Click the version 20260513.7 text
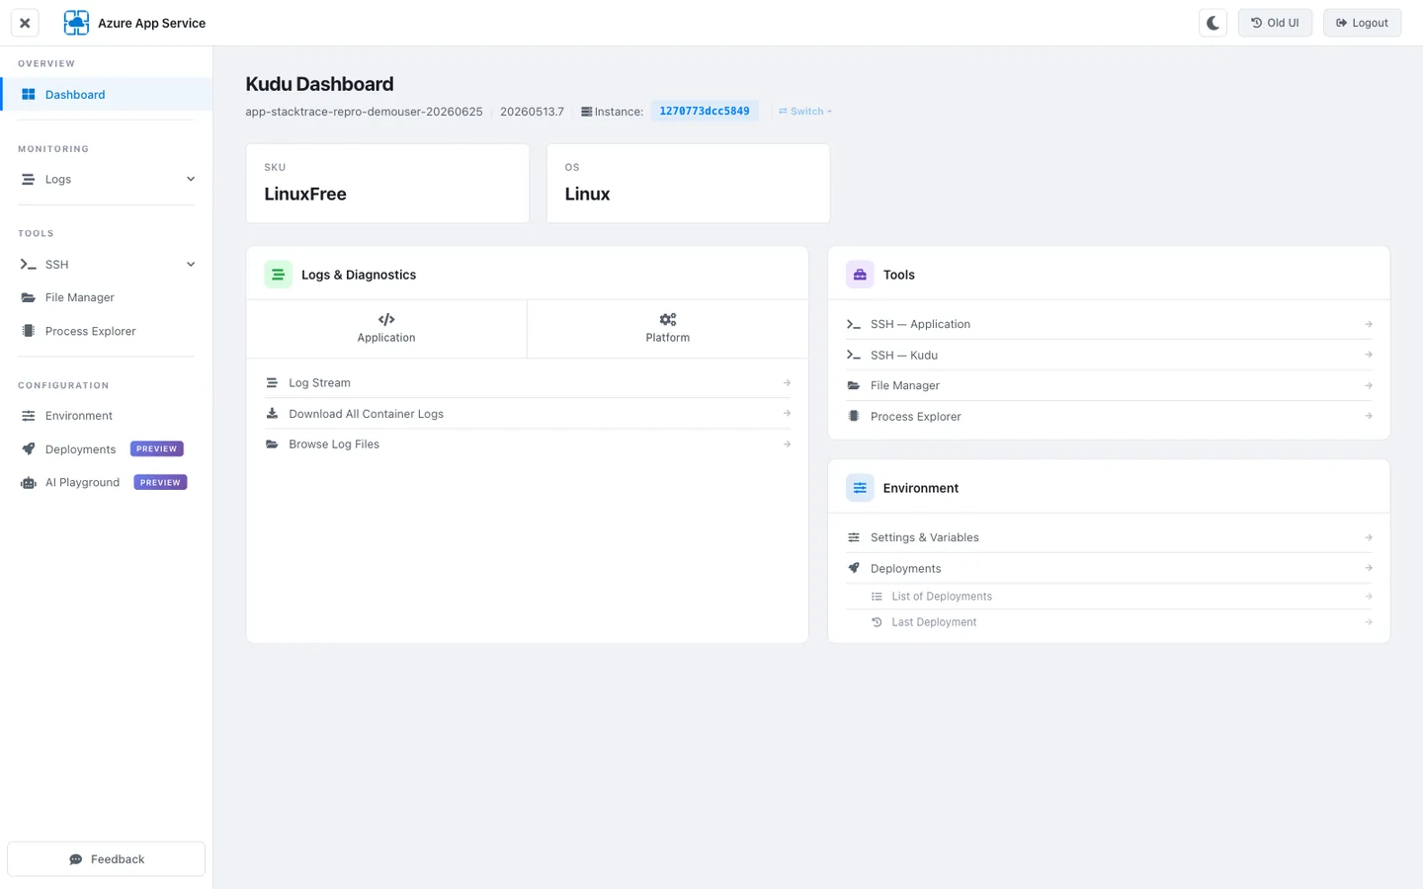Screen dimensions: 1423x889 532,112
